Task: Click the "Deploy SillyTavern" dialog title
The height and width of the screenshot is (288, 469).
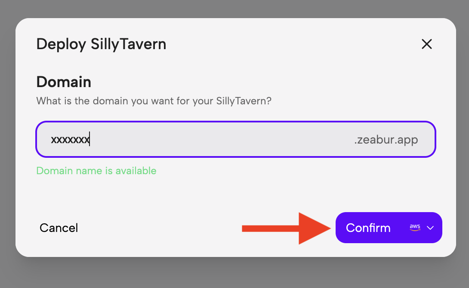Action: pos(101,44)
